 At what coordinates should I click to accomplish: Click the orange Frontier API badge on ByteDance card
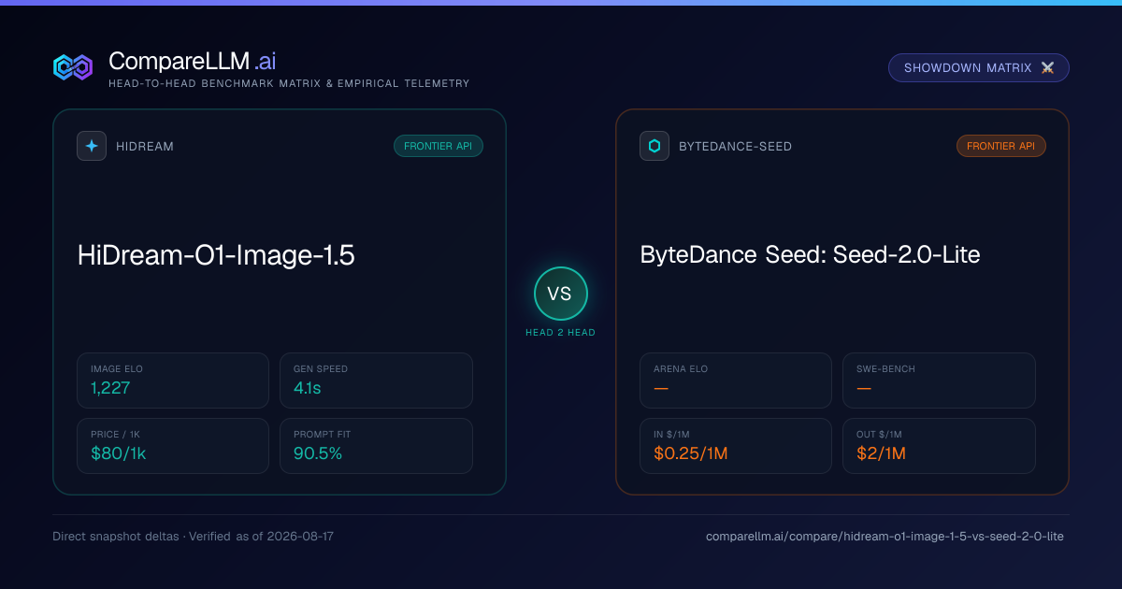point(1001,146)
